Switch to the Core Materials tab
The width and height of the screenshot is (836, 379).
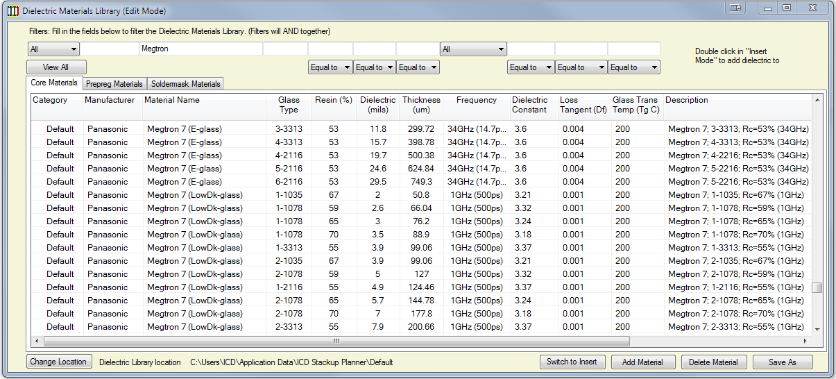tap(55, 83)
